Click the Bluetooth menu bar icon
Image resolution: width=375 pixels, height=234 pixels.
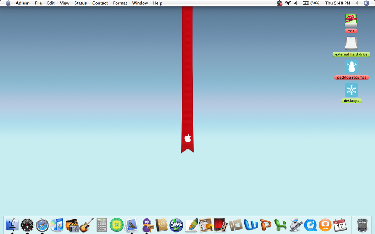pos(357,3)
